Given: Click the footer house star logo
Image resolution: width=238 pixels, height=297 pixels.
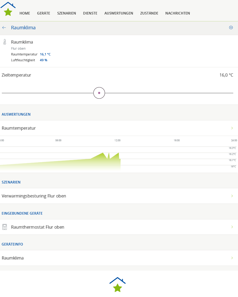Looking at the screenshot, I should 117,285.
